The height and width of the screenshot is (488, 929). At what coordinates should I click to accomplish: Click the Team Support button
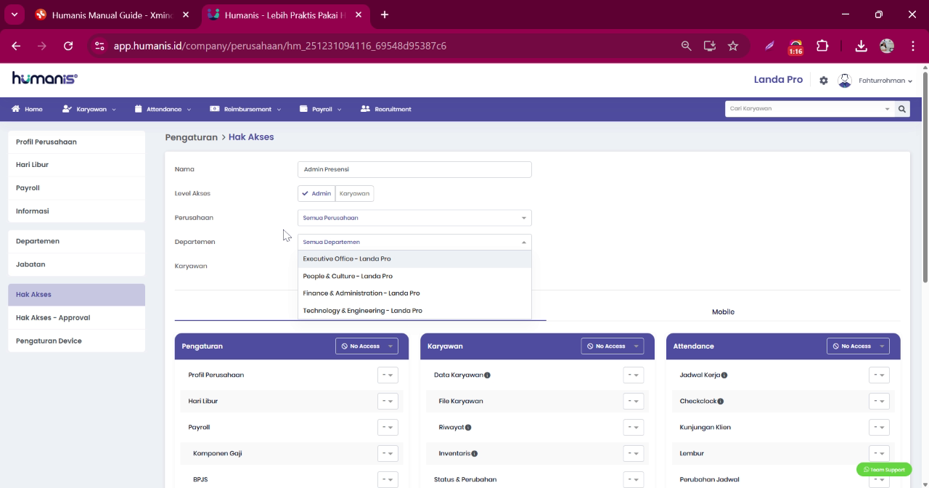point(884,470)
